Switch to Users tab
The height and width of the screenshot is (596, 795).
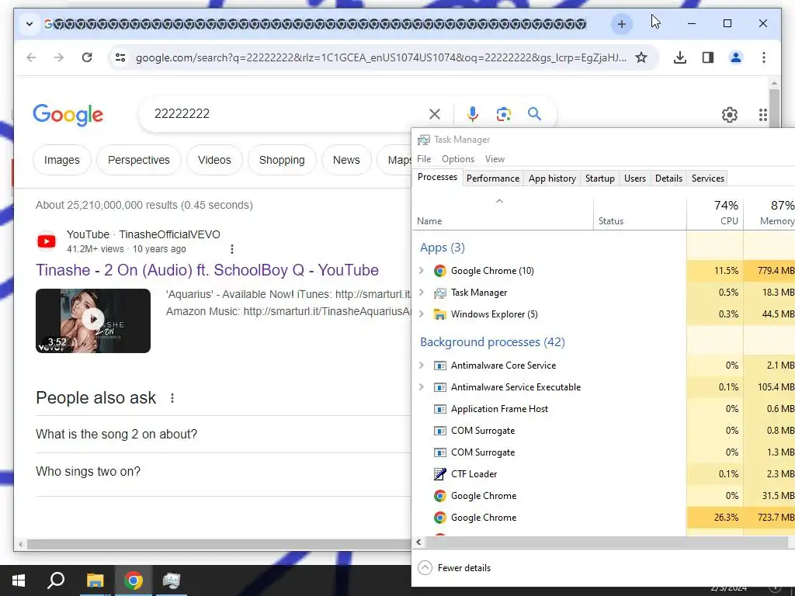coord(635,178)
